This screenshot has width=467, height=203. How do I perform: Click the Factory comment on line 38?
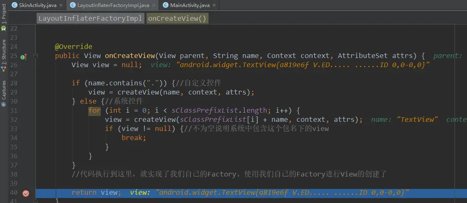[x=229, y=174]
